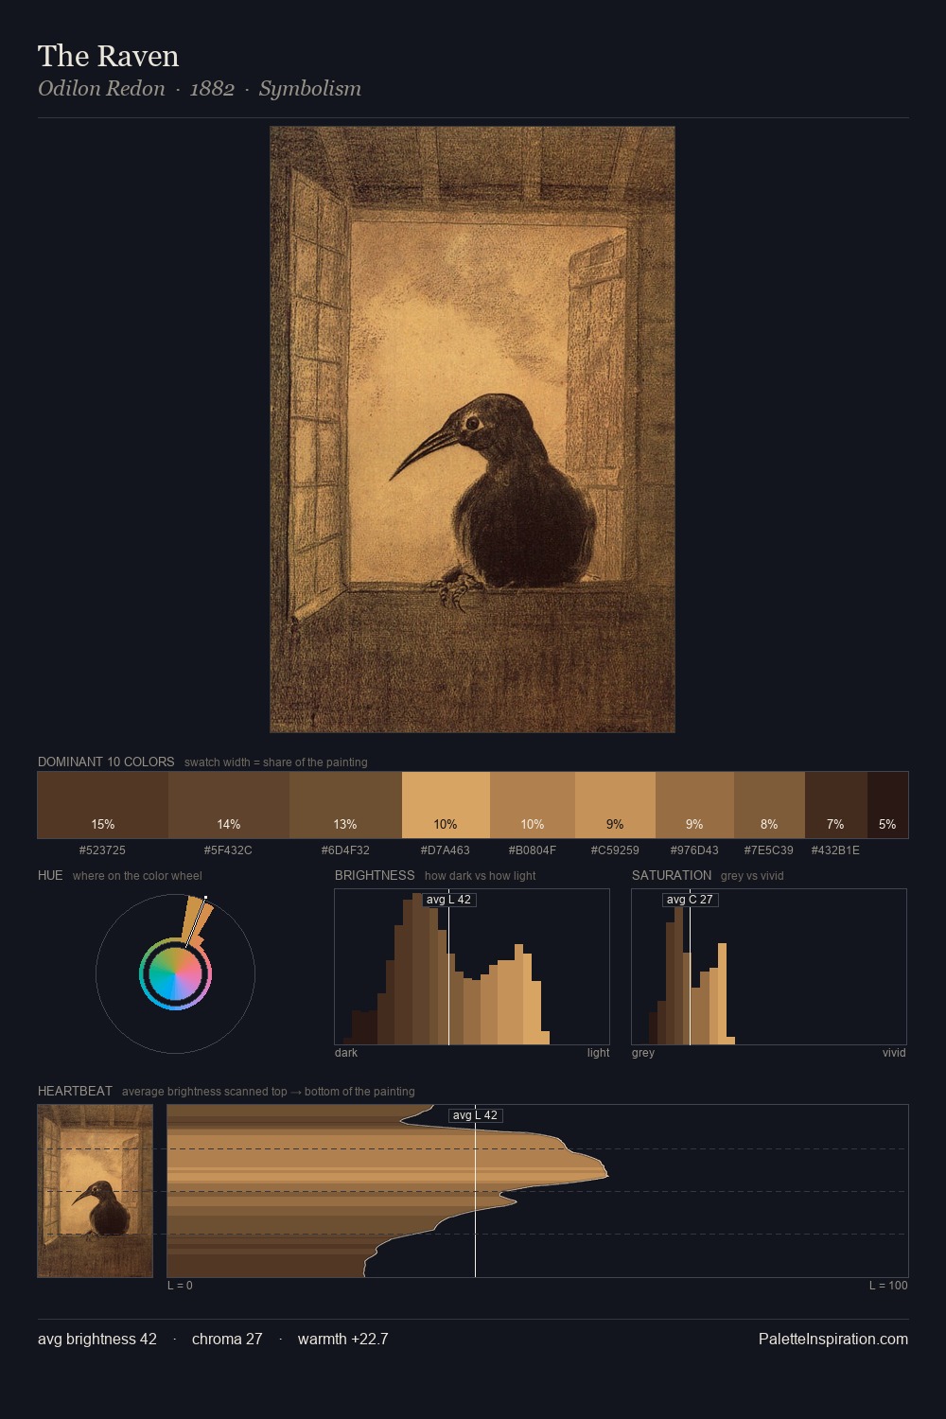Screen dimensions: 946x1419
Task: Click the brightness 'avg L 42' label
Action: (x=449, y=900)
